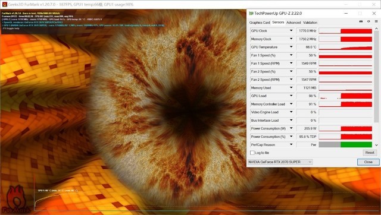Click the GPU-Z app icon in its title bar
Viewport: 381px width, 215px height.
251,13
